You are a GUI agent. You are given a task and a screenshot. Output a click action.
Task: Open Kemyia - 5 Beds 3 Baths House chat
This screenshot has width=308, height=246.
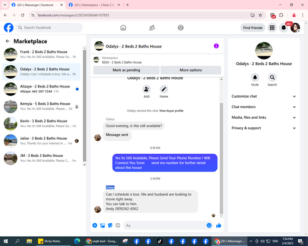[41, 106]
